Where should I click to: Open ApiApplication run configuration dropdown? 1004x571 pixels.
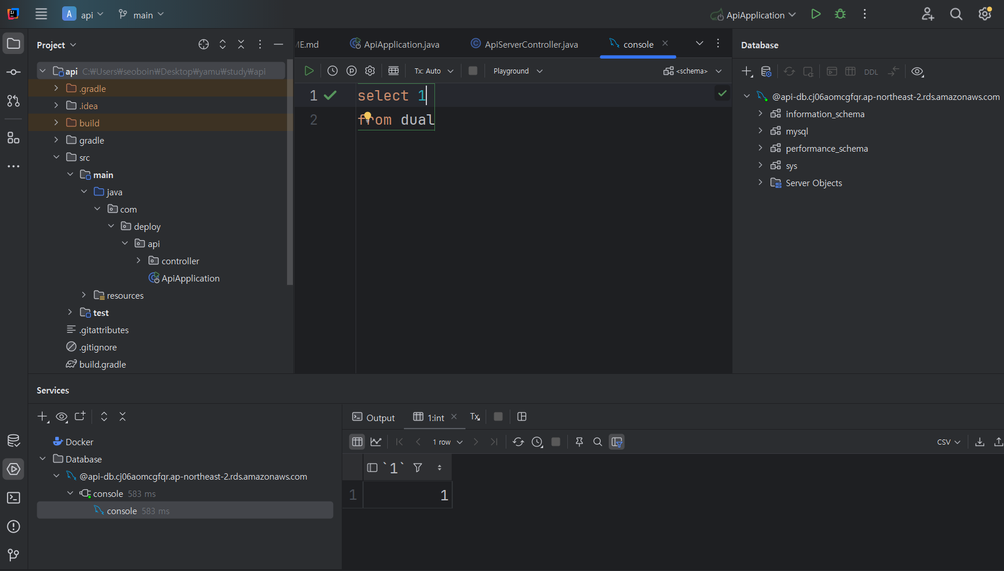click(753, 15)
